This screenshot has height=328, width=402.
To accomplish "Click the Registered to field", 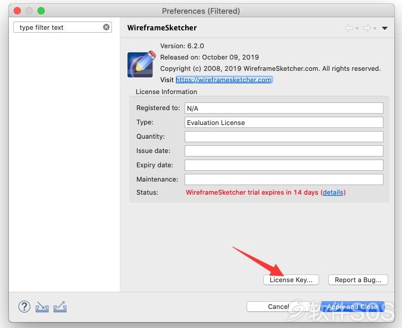I will (x=284, y=108).
